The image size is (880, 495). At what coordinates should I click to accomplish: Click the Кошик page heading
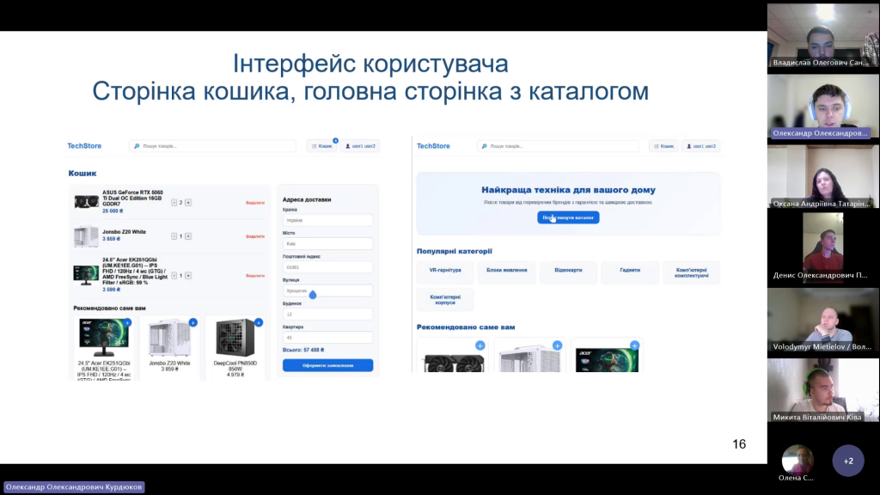point(82,174)
